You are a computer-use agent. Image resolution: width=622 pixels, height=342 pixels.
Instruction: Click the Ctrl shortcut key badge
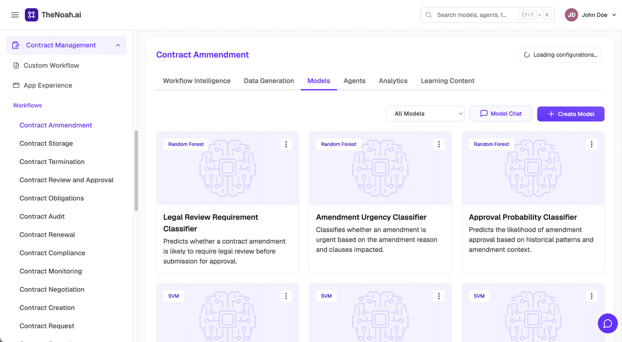tap(528, 15)
